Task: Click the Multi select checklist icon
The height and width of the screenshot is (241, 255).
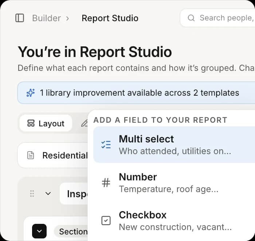Action: pyautogui.click(x=106, y=145)
